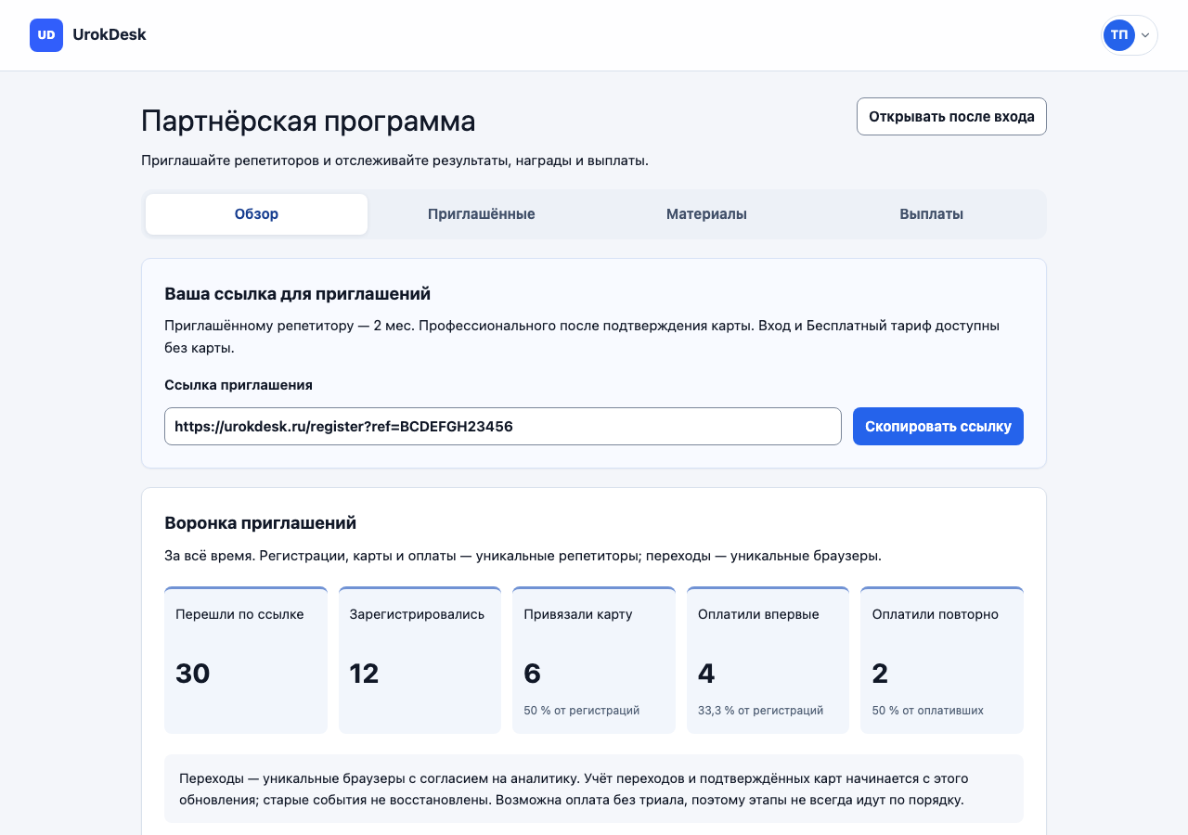Click the За всё время description line

pyautogui.click(x=523, y=557)
